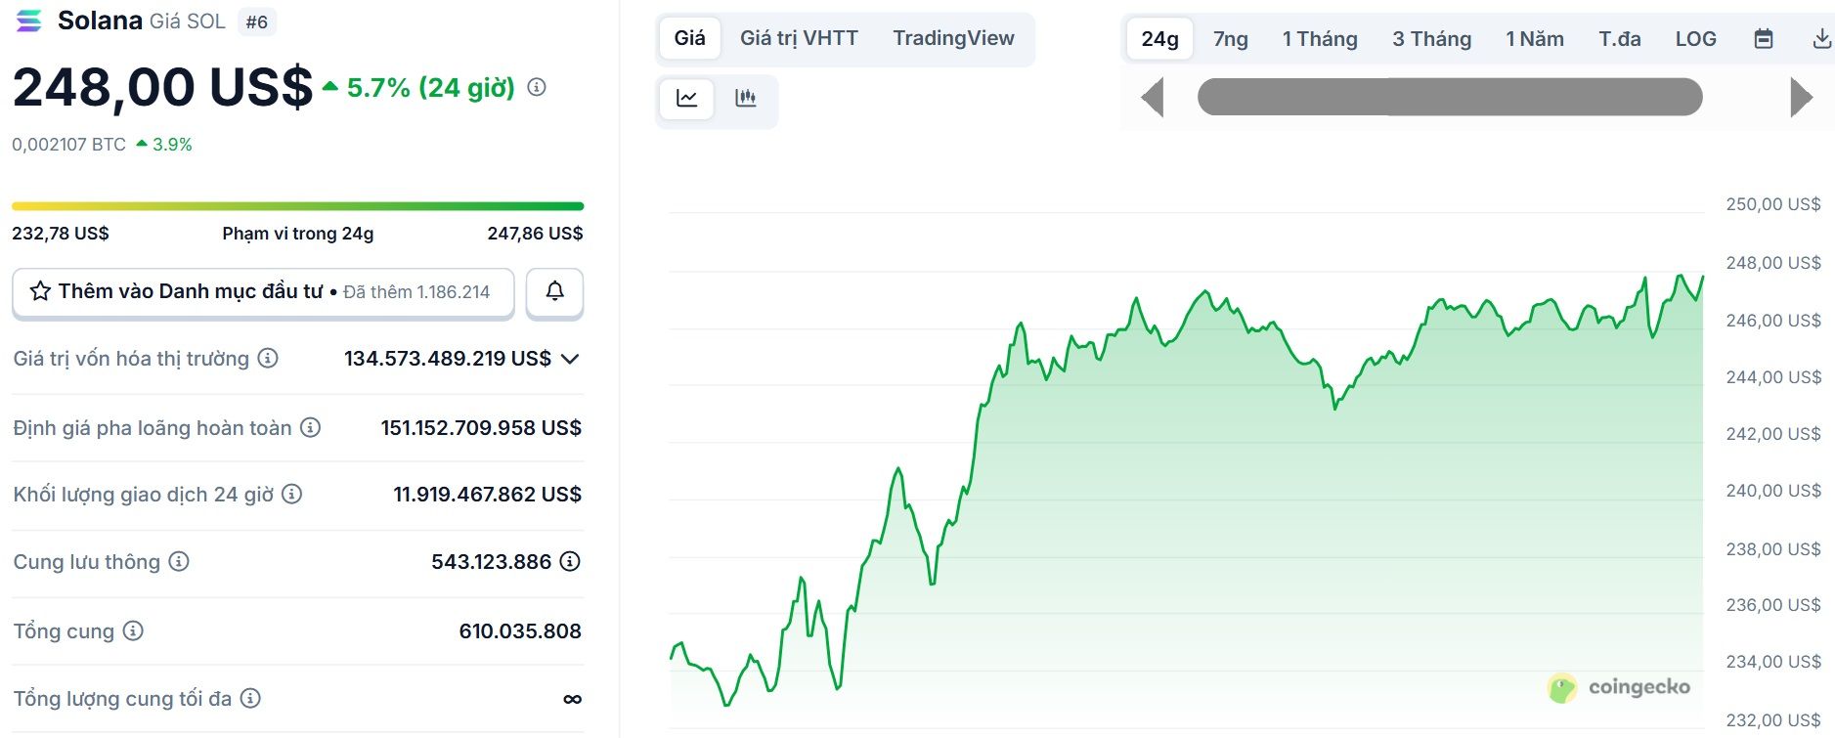
Task: Open info icon beside Tổng lượng cung tối đa
Action: (x=250, y=698)
